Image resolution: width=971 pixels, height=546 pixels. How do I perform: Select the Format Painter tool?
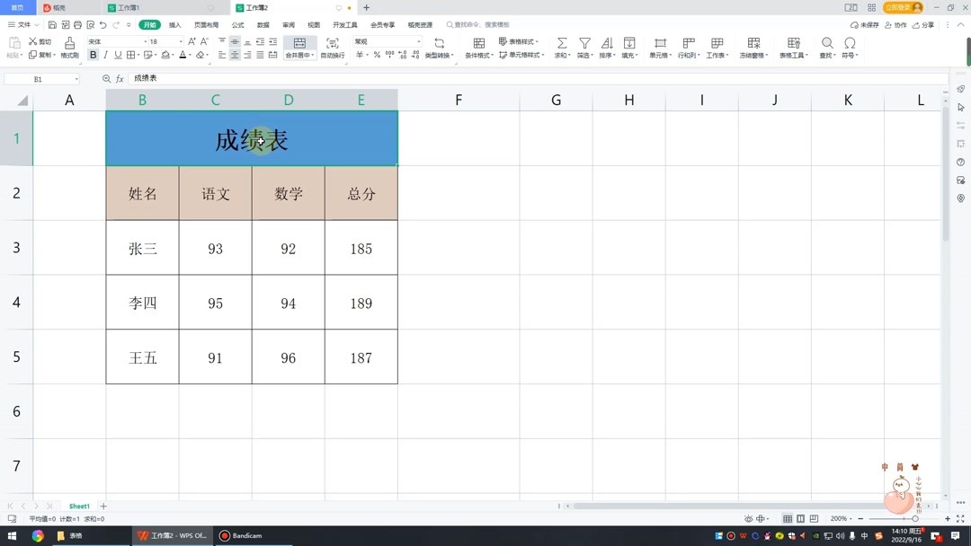69,49
